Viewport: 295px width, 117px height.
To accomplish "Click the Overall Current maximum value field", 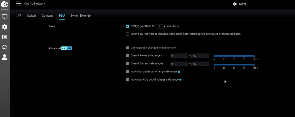I will click(199, 64).
